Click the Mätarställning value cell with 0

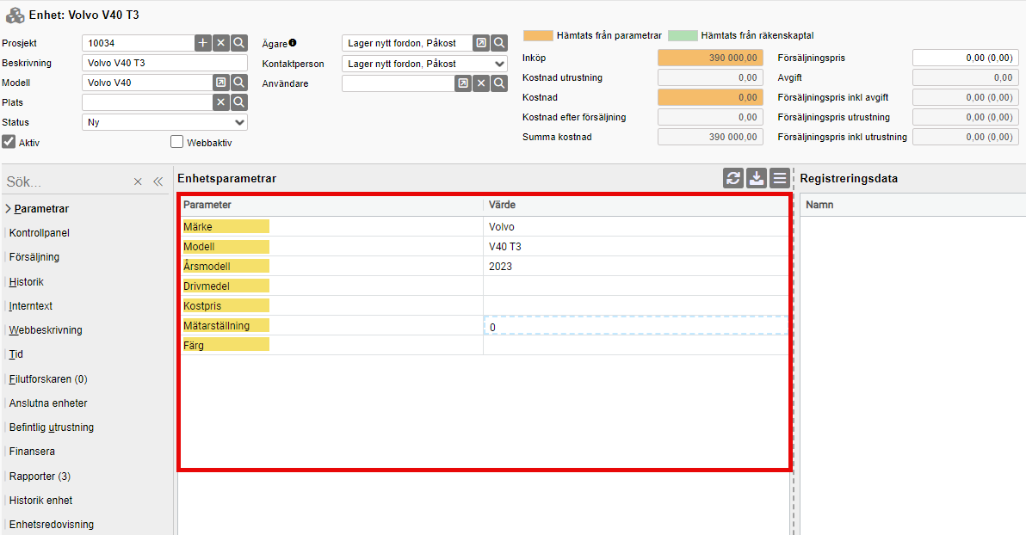(636, 326)
